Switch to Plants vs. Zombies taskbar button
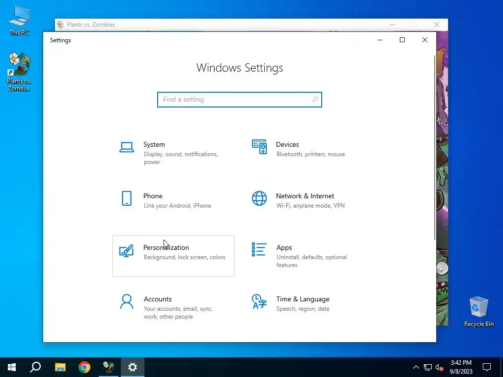 tap(109, 367)
